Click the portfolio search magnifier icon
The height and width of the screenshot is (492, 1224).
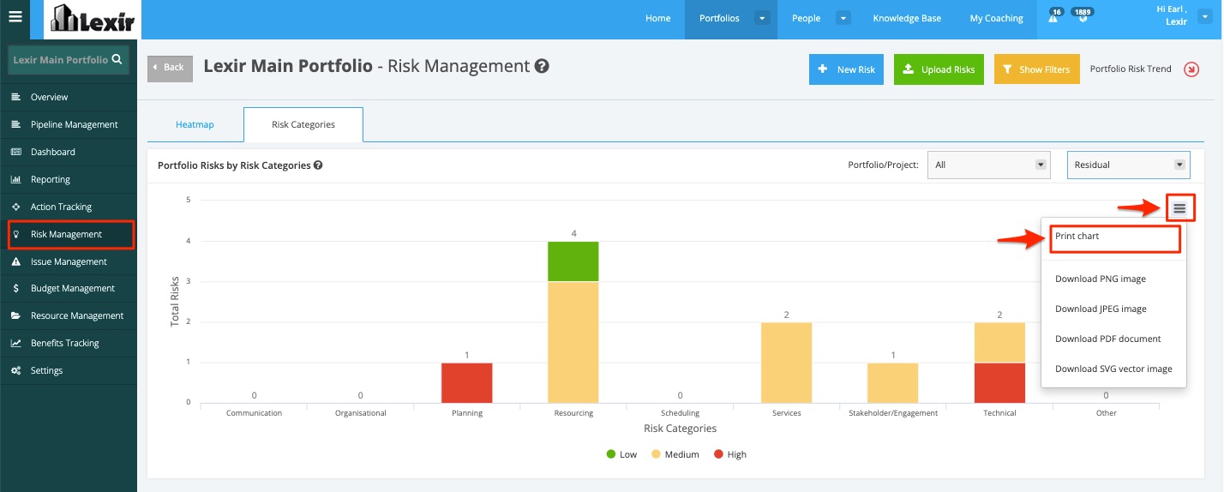(117, 60)
